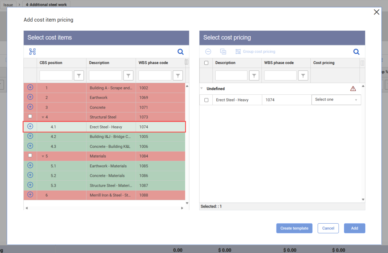Add the Earthwork cost item with plus icon
The height and width of the screenshot is (253, 388).
pyautogui.click(x=30, y=97)
